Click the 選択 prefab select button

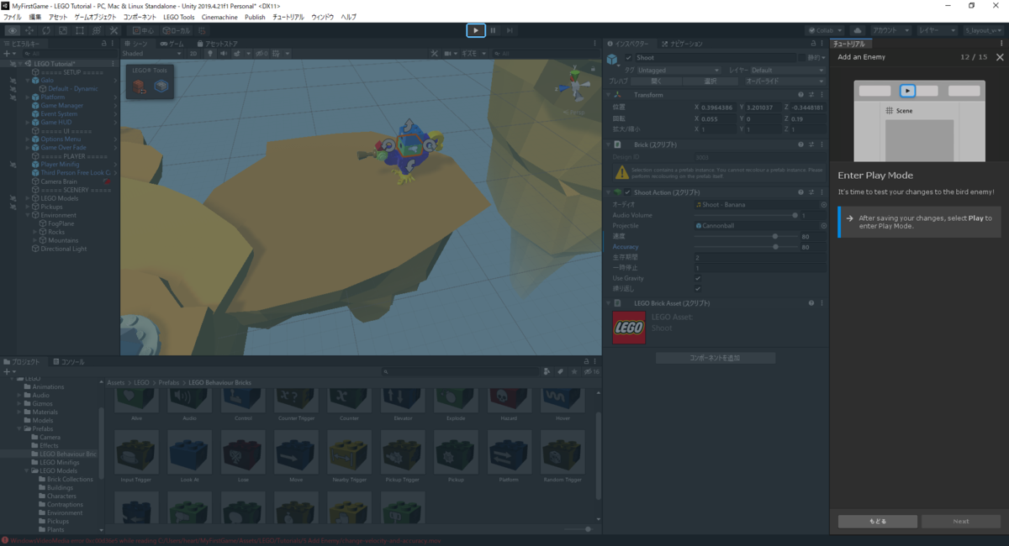[711, 81]
